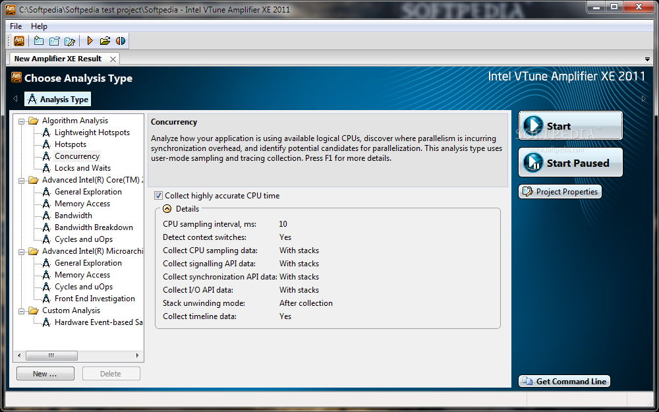Viewport: 659px width, 412px height.
Task: Select Cycles and uOps under Microarchi folder
Action: [84, 286]
